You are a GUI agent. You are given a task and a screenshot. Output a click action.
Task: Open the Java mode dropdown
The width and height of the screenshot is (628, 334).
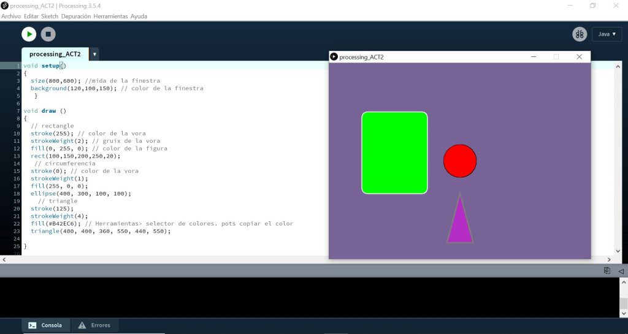[607, 34]
